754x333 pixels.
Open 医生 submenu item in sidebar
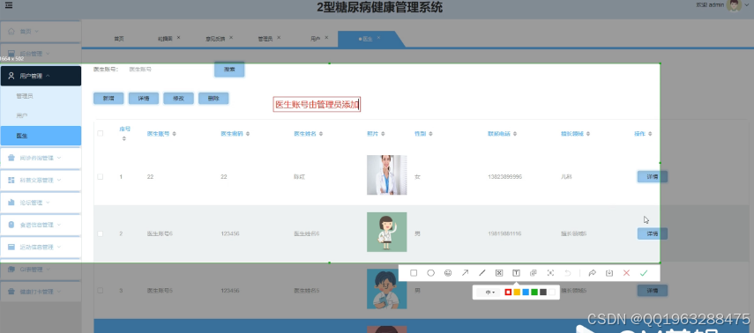[41, 136]
